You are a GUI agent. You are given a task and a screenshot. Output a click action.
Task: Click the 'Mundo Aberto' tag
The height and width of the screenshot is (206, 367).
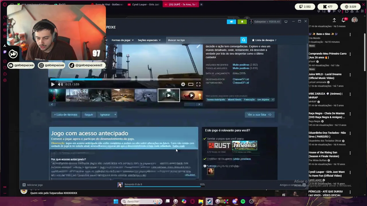[x=235, y=100]
